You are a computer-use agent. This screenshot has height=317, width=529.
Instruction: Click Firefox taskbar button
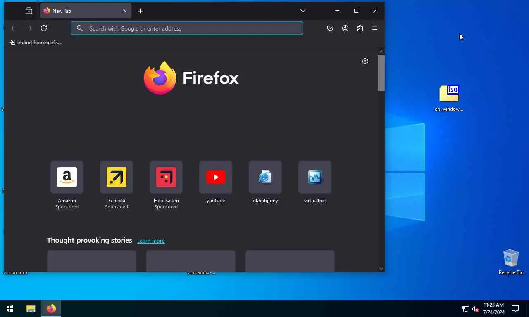(x=51, y=309)
